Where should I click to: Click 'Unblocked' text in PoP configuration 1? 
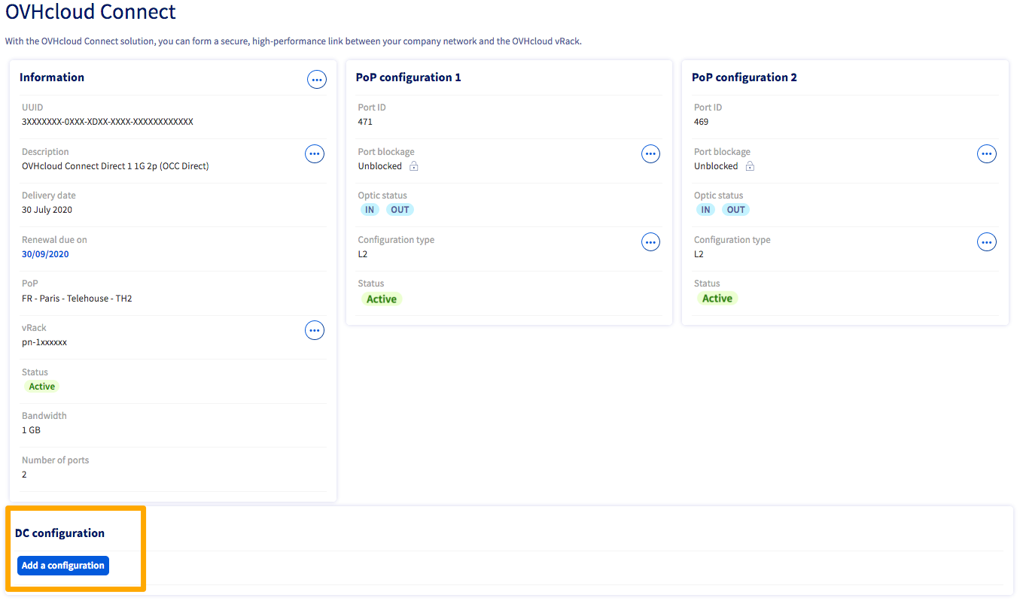click(x=380, y=166)
